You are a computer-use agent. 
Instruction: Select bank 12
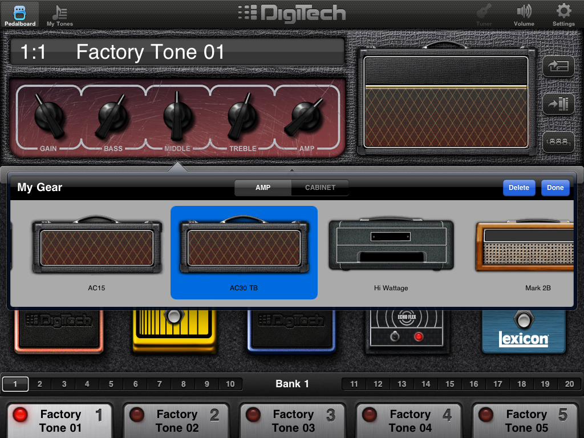(x=378, y=384)
